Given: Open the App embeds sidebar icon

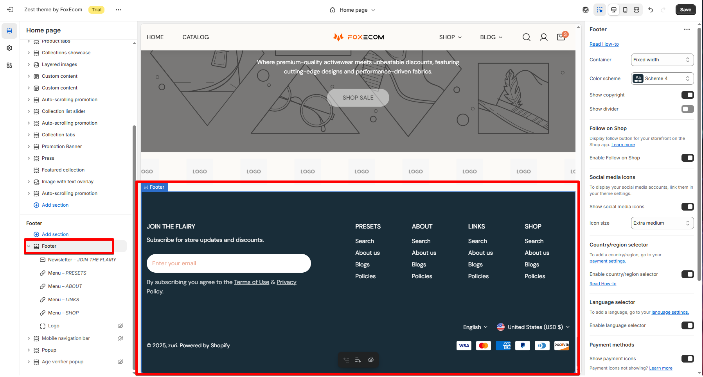Looking at the screenshot, I should pos(9,65).
